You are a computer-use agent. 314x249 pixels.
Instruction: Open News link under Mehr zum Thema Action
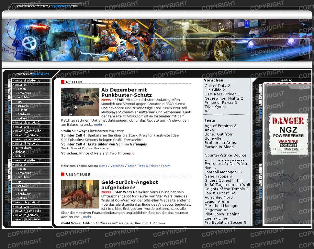[103, 166]
